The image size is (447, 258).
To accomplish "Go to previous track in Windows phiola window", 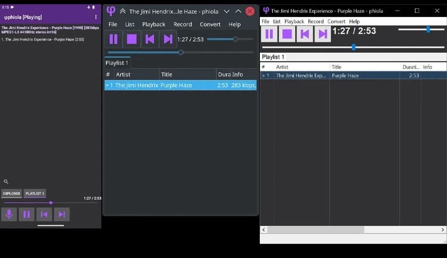I will tap(305, 34).
